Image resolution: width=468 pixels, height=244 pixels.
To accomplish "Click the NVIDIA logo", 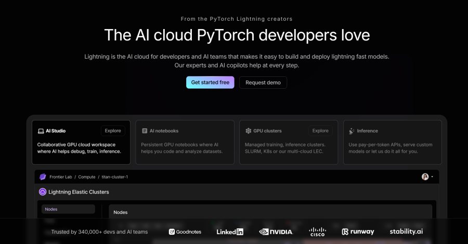I will click(x=276, y=232).
